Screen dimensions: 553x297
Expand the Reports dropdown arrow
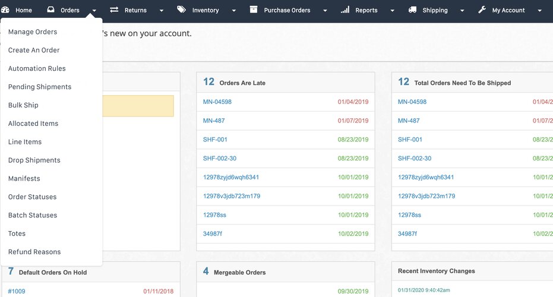tap(391, 11)
